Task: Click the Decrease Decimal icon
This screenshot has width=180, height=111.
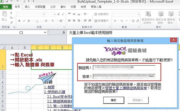Action: pyautogui.click(x=138, y=21)
